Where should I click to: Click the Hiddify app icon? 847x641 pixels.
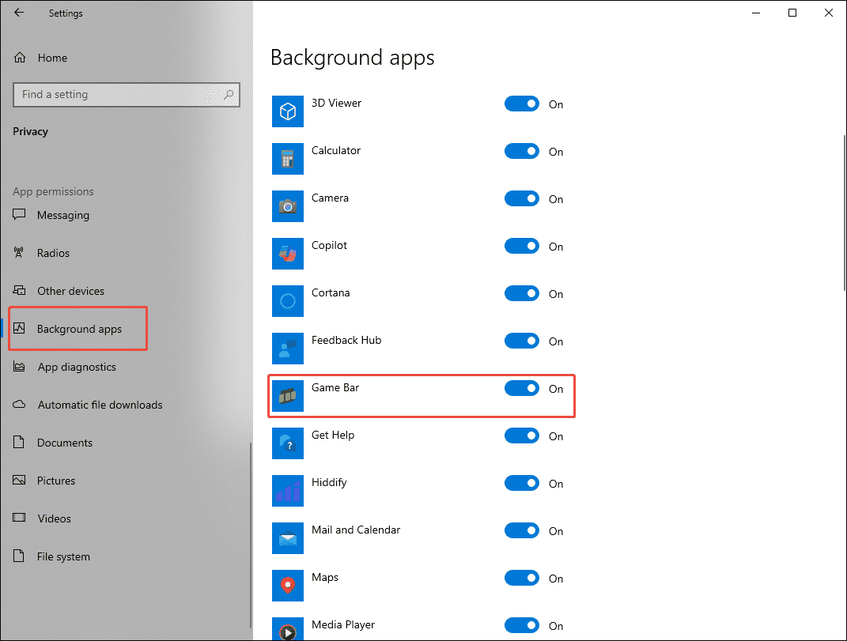pos(288,491)
